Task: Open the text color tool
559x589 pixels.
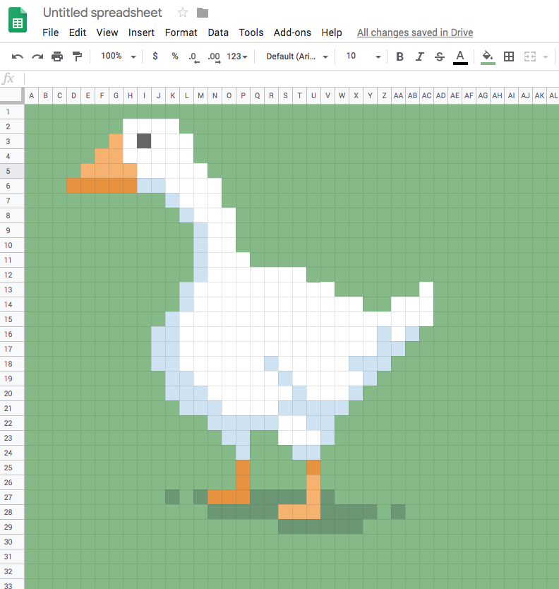Action: point(460,57)
